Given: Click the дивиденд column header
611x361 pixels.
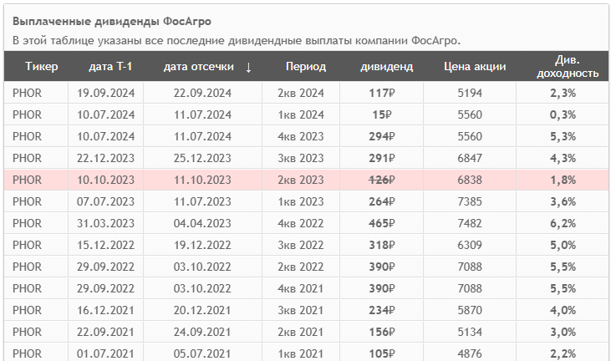Looking at the screenshot, I should coord(386,67).
